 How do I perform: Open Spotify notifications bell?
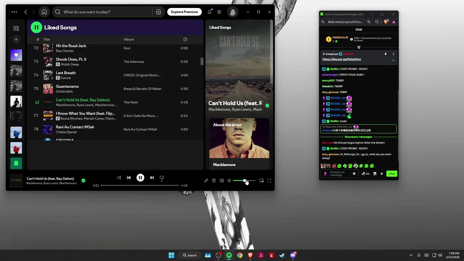point(210,12)
